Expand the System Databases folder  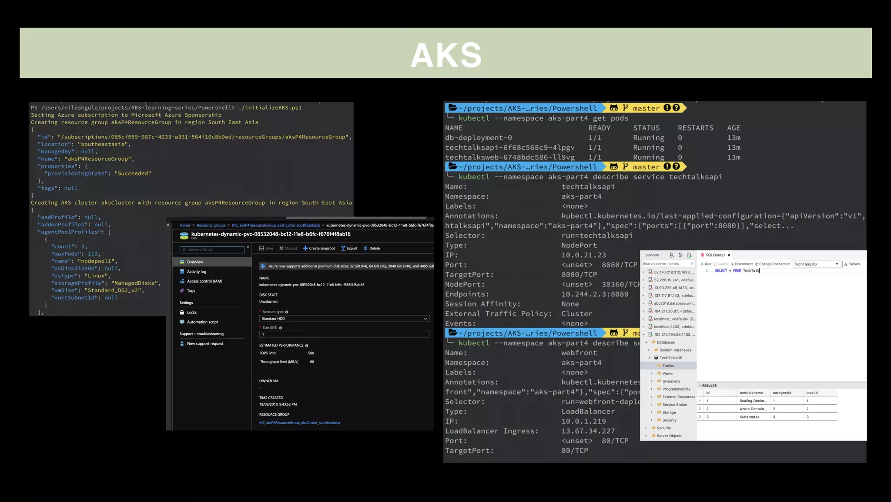pyautogui.click(x=649, y=350)
